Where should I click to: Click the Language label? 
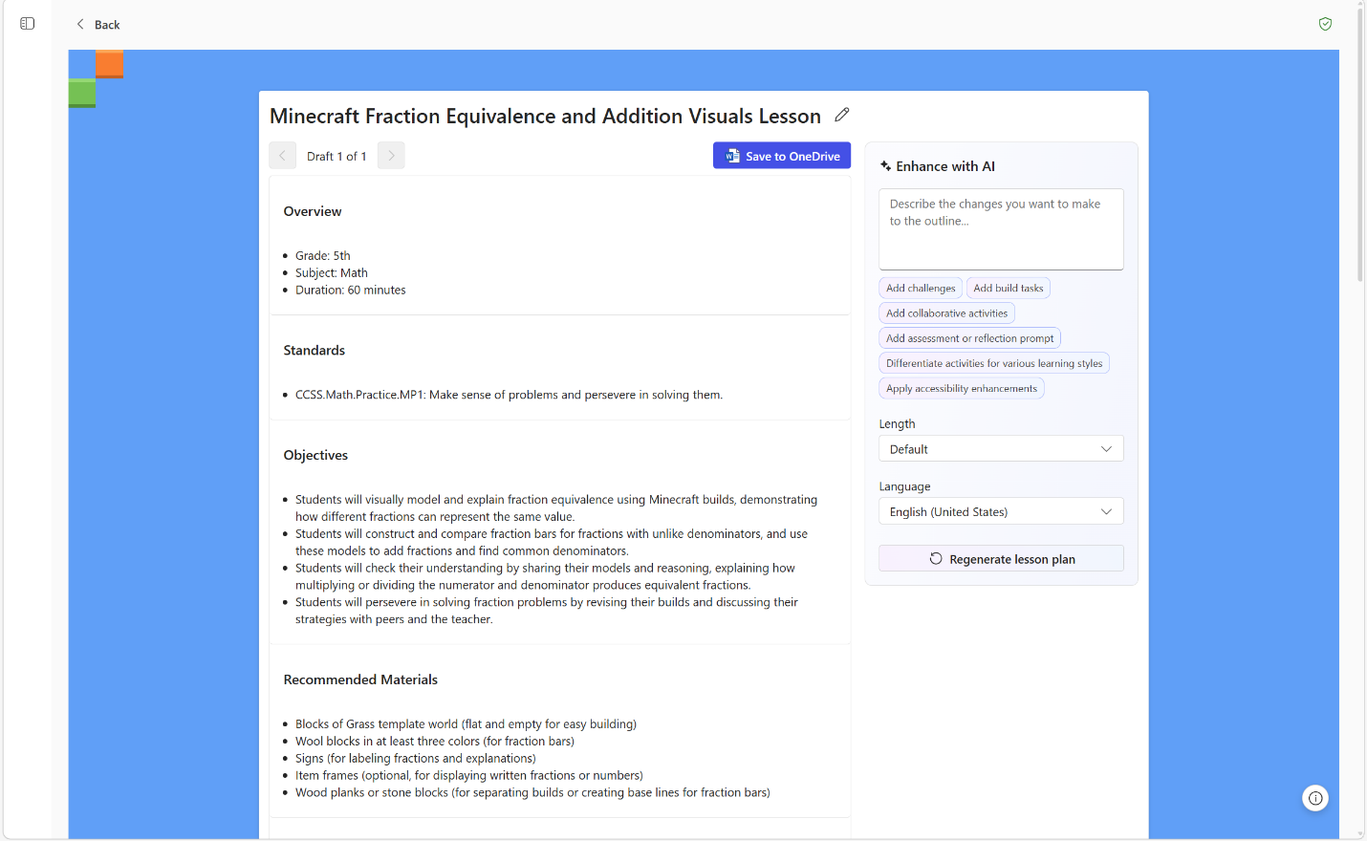904,487
